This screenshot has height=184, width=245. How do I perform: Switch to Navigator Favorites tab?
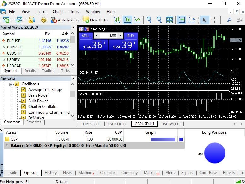(x=34, y=122)
